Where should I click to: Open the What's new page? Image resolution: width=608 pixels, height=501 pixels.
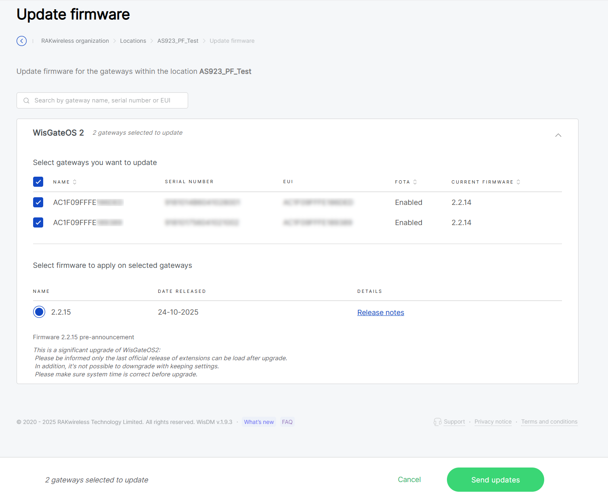coord(259,422)
